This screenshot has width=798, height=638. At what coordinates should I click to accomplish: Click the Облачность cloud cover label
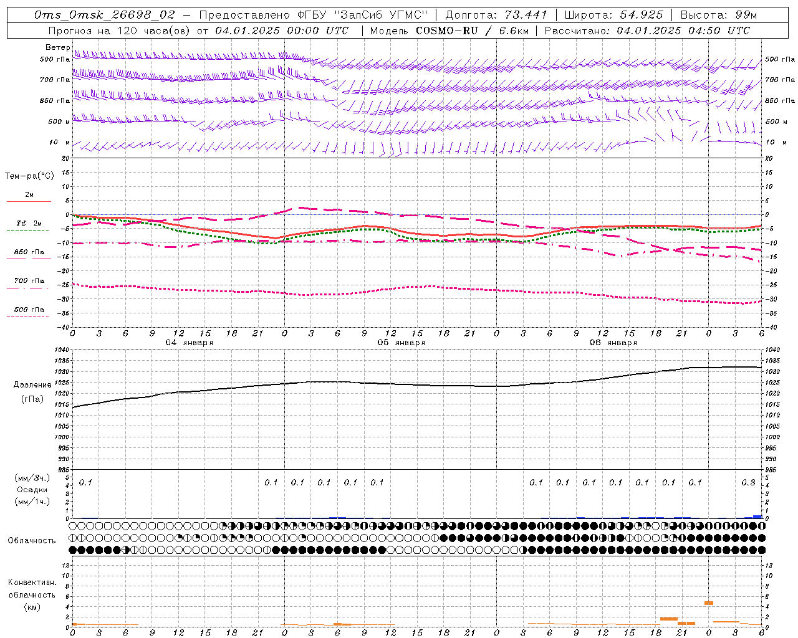click(x=32, y=540)
